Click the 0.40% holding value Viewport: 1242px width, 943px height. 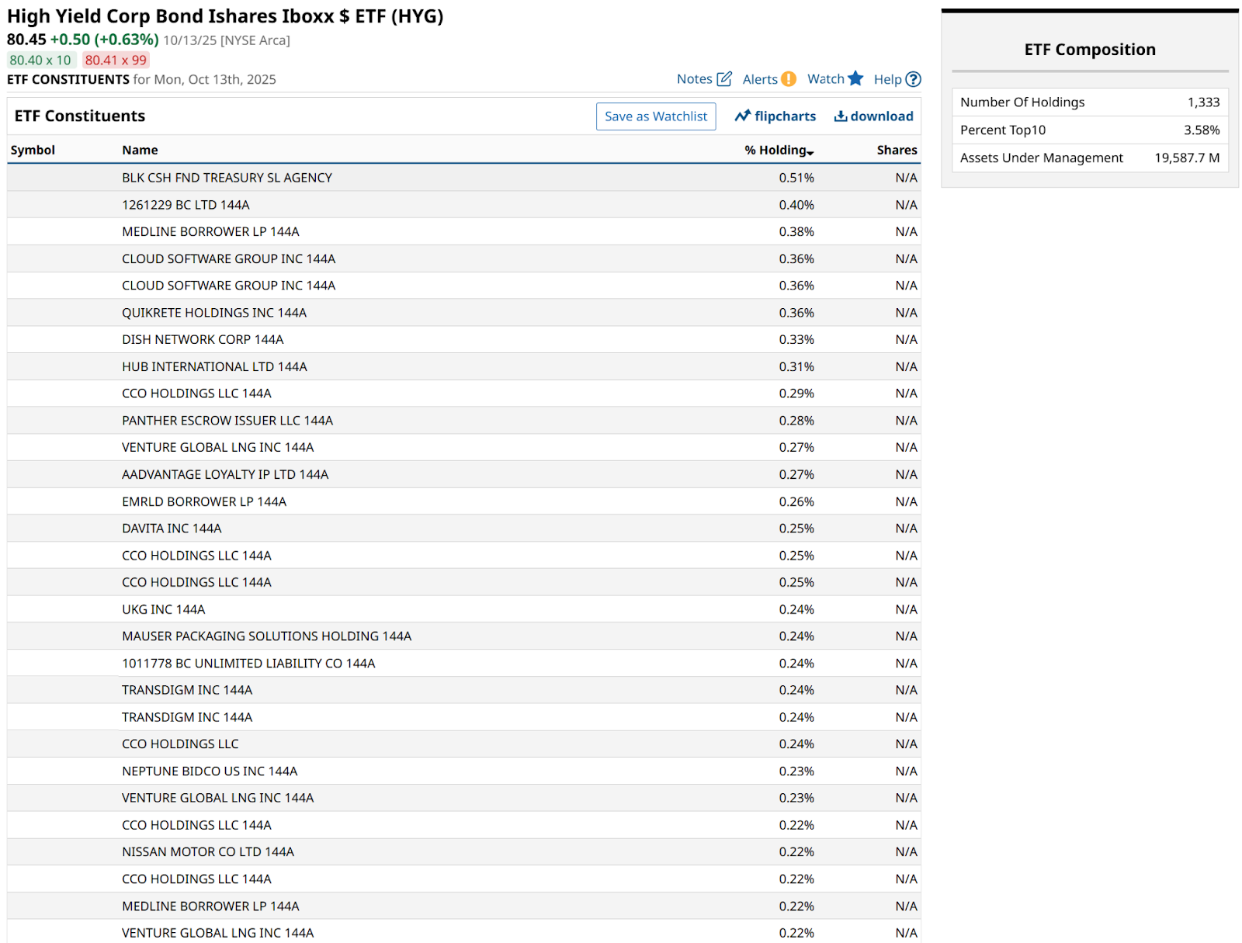796,205
